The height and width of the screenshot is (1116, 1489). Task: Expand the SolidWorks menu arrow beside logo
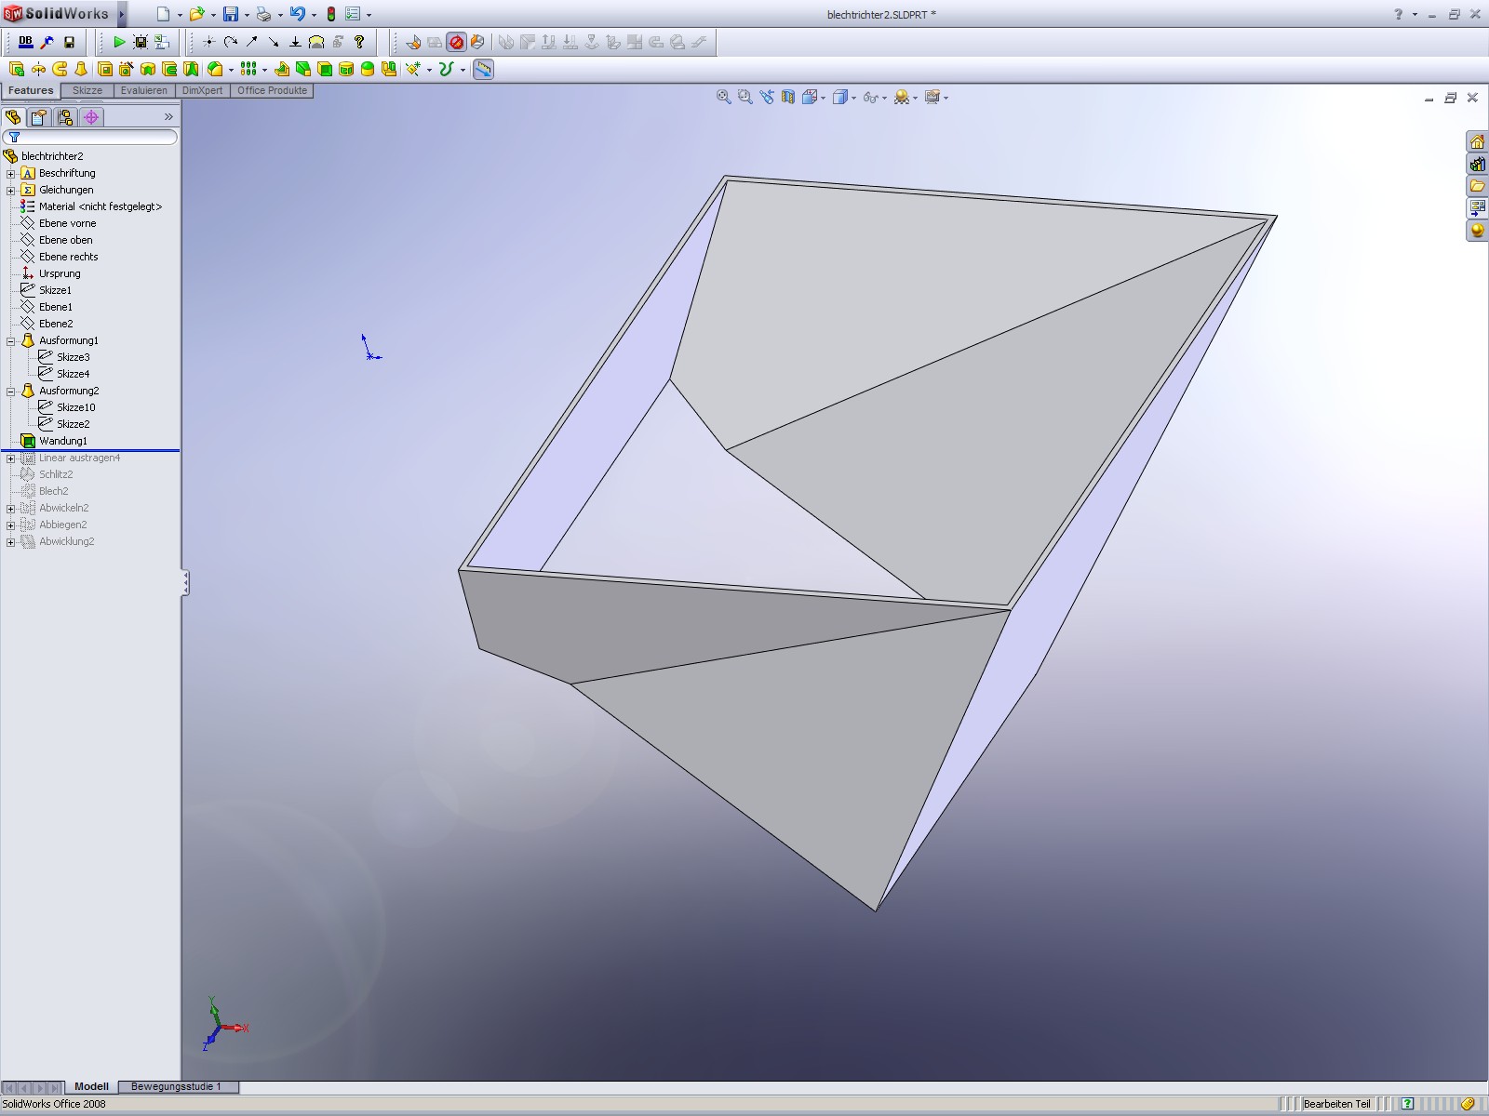pyautogui.click(x=121, y=14)
